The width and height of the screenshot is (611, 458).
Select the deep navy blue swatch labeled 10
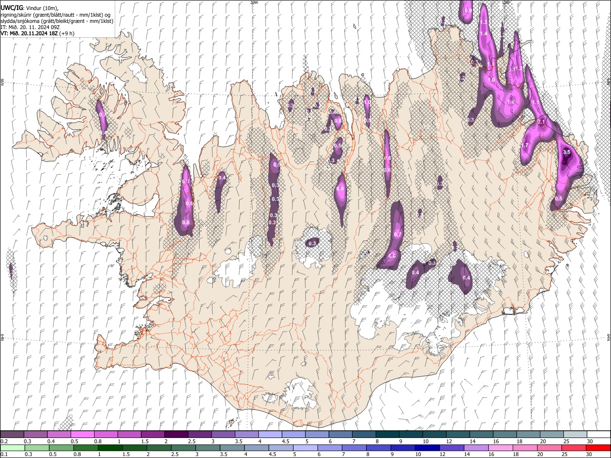tap(427, 448)
